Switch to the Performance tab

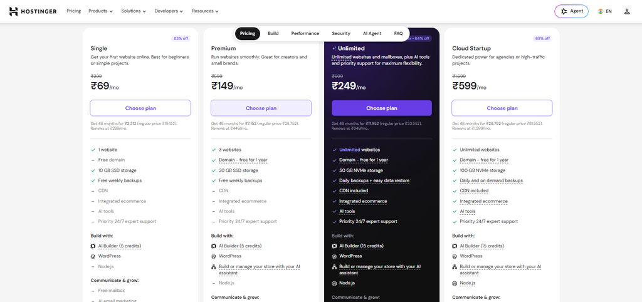pos(305,34)
